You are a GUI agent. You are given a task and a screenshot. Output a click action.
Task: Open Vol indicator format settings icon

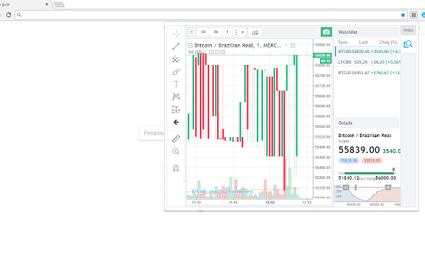(x=217, y=52)
